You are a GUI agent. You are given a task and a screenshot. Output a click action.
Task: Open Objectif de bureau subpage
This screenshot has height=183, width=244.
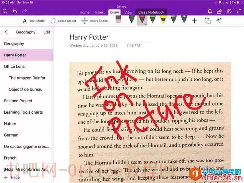pyautogui.click(x=26, y=89)
